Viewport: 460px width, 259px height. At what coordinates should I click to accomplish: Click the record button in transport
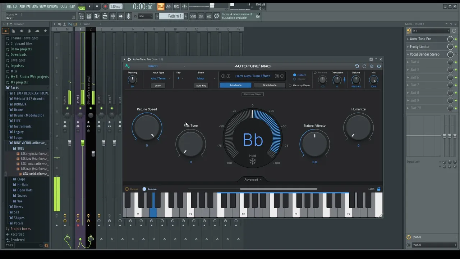pos(105,6)
